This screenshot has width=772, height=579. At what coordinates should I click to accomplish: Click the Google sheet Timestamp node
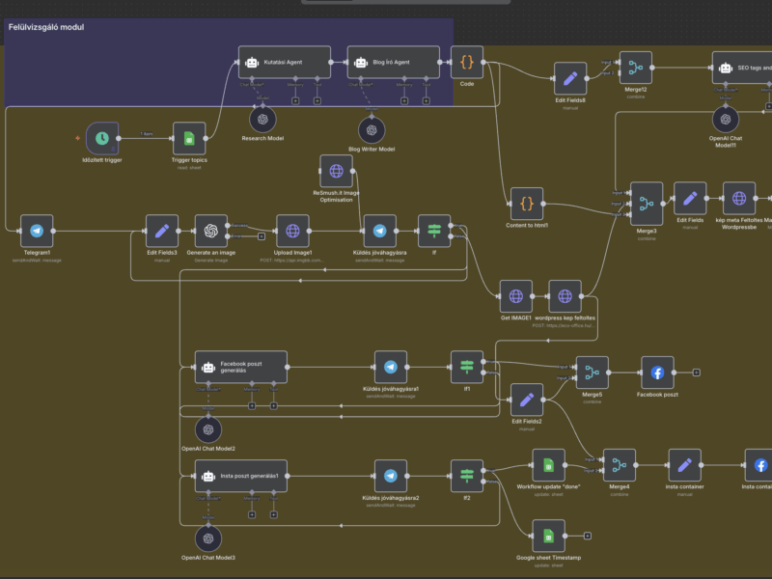[x=548, y=536]
